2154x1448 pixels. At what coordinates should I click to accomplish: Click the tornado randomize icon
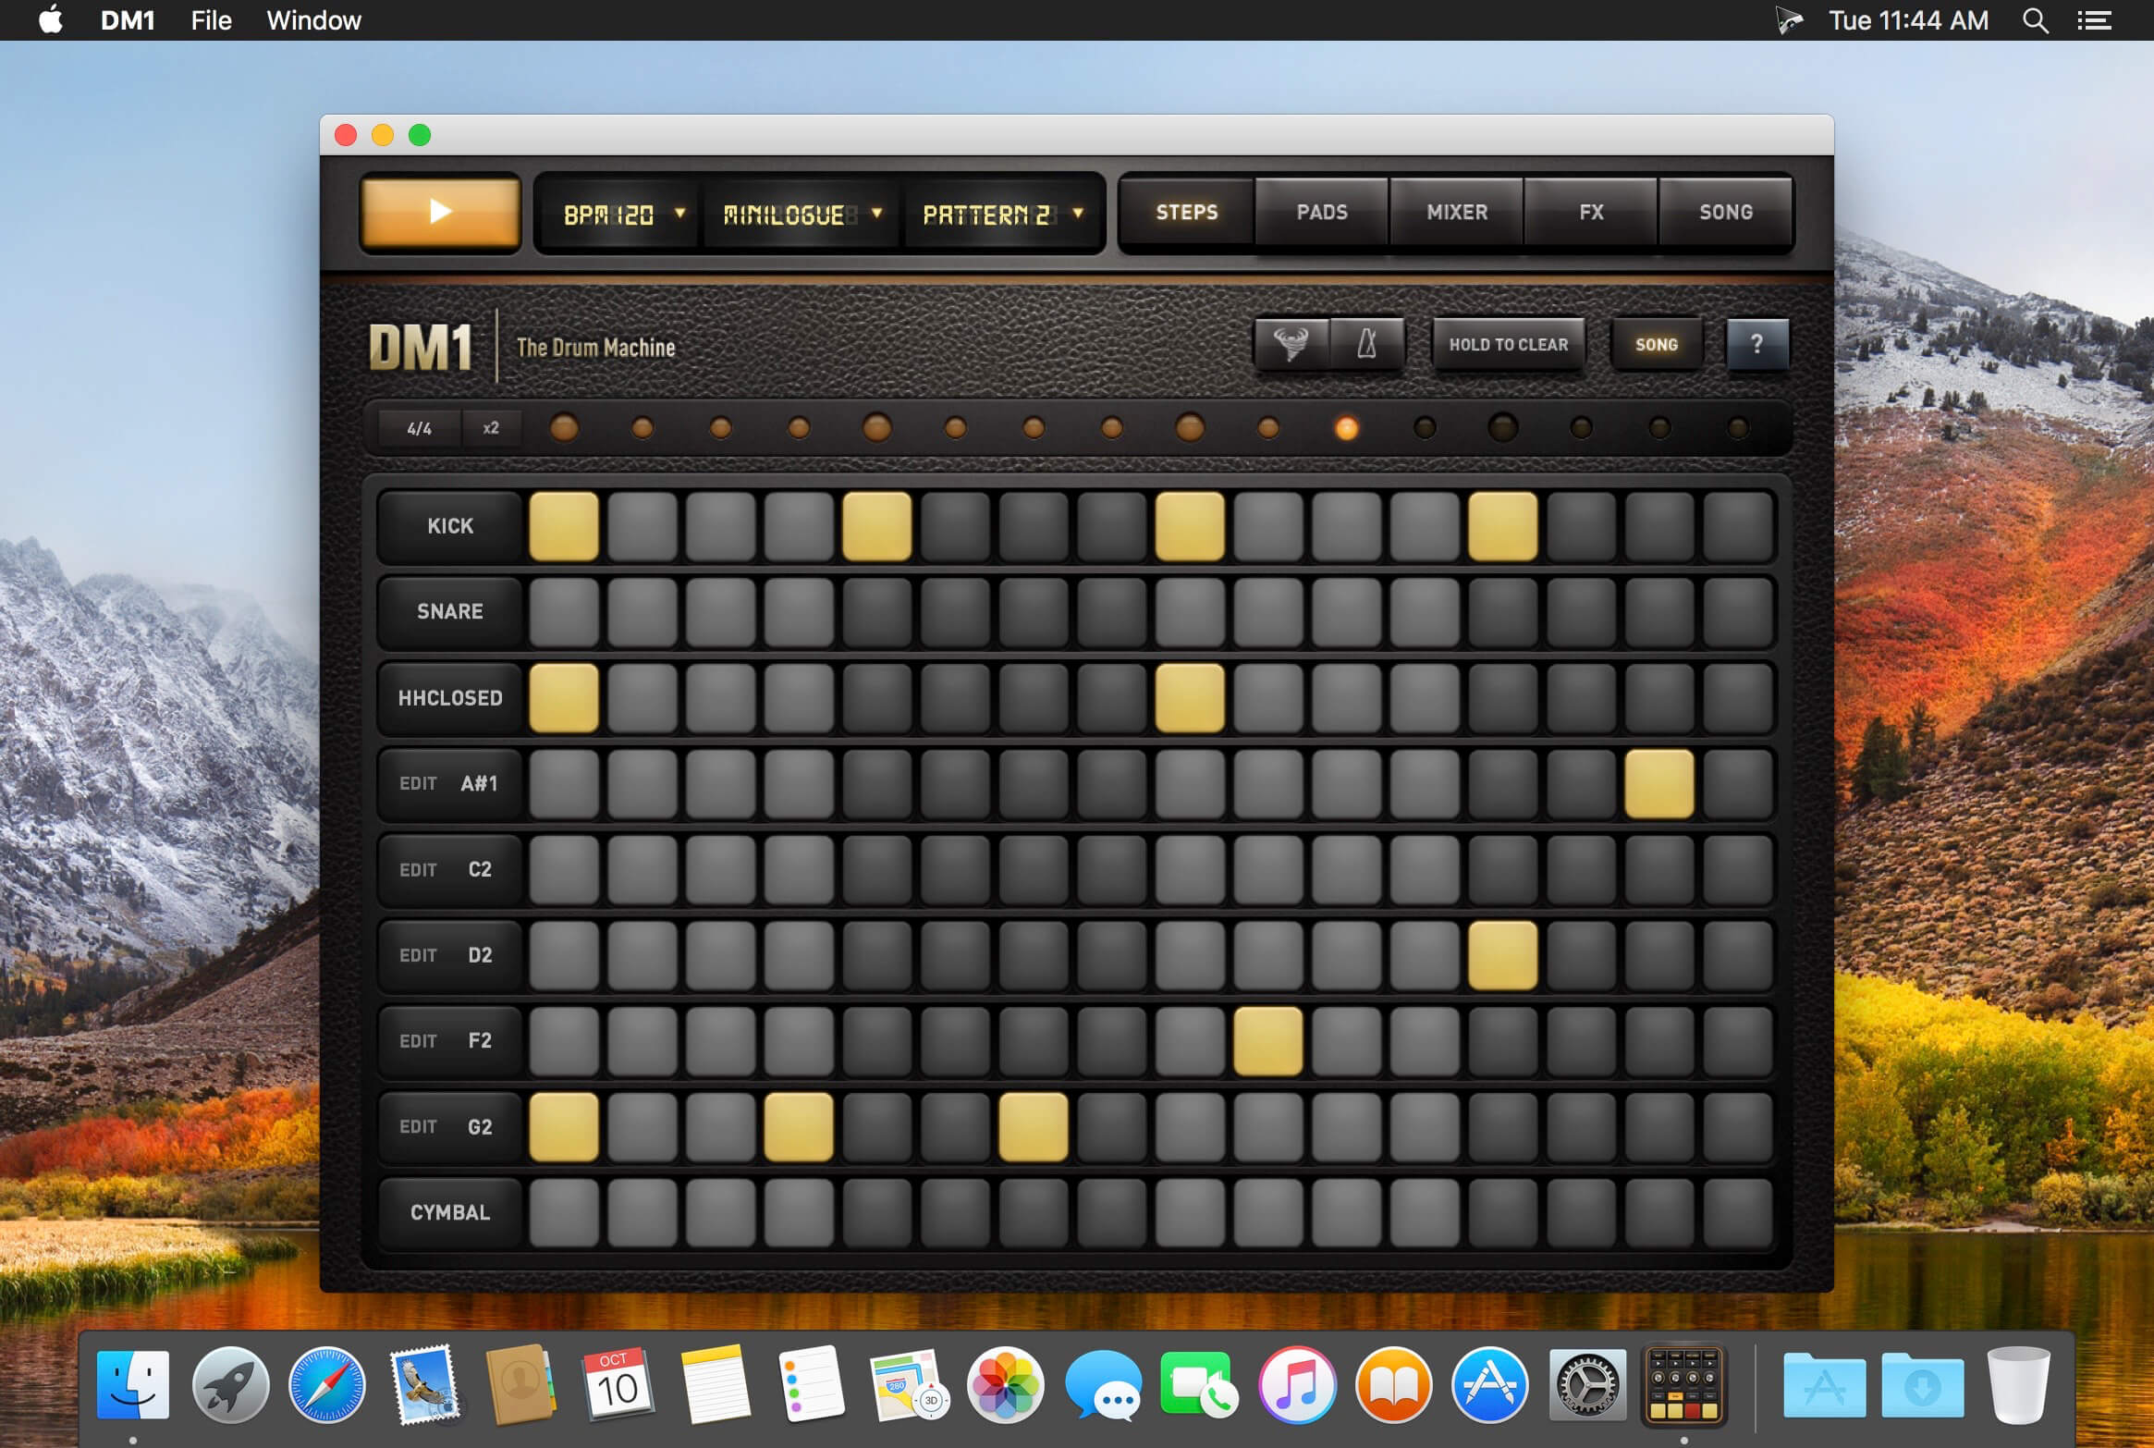click(1291, 345)
